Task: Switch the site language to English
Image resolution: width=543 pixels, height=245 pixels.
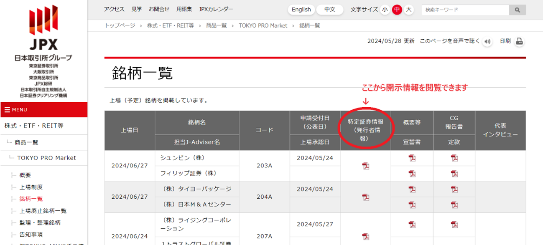Action: (301, 10)
